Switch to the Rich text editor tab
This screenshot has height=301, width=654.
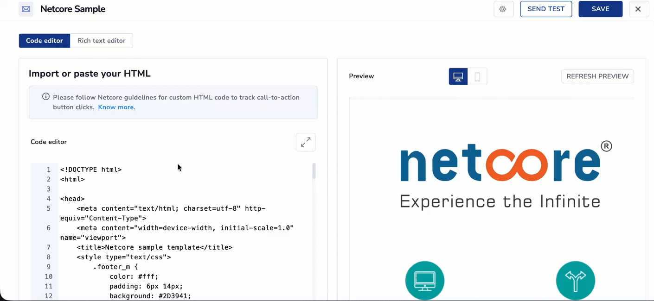tap(102, 41)
